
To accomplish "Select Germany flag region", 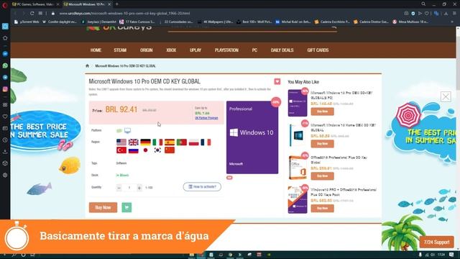I will pos(145,142).
